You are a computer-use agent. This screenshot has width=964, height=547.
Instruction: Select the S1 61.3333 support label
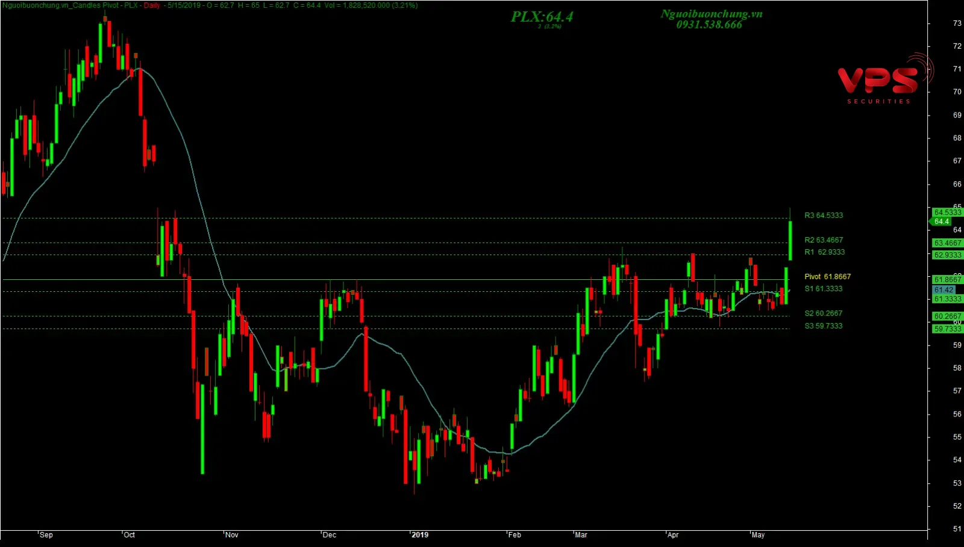pos(824,289)
